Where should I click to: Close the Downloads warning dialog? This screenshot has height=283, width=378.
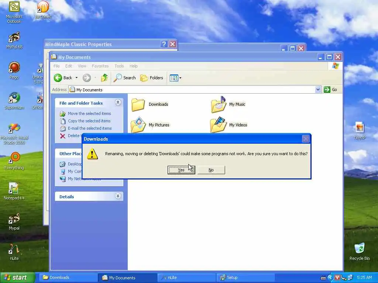pos(305,139)
